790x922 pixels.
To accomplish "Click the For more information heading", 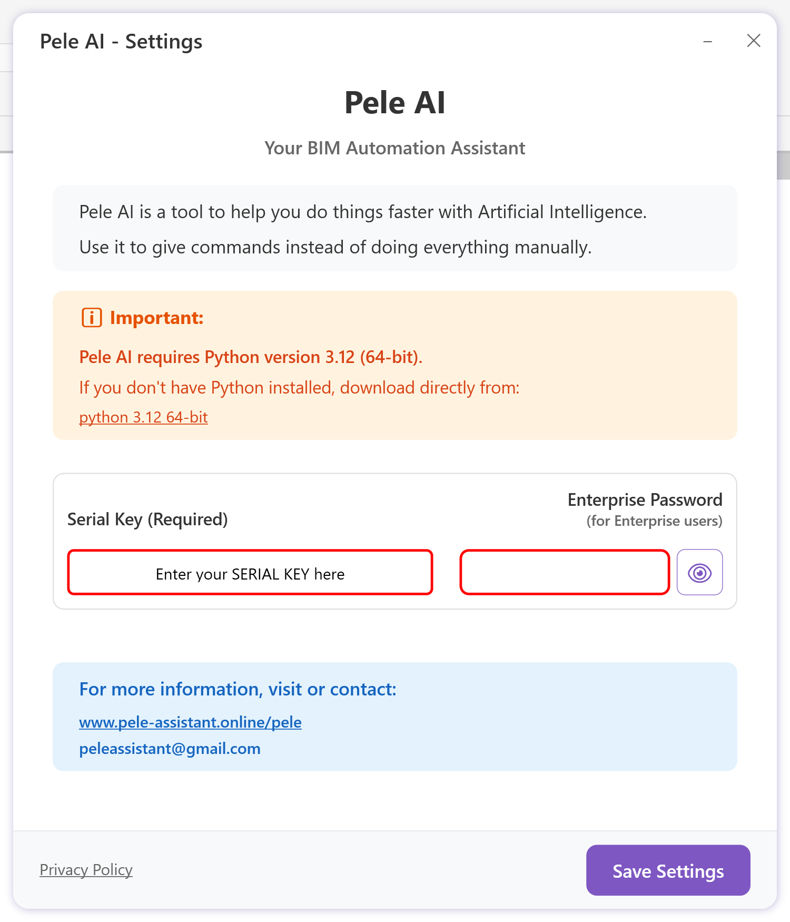I will click(238, 689).
